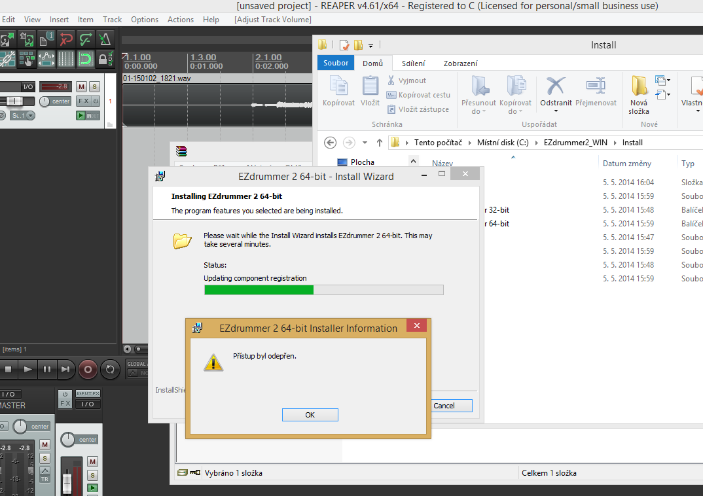
Task: Toggle item grouping icon in REAPER toolbar
Action: pos(7,59)
